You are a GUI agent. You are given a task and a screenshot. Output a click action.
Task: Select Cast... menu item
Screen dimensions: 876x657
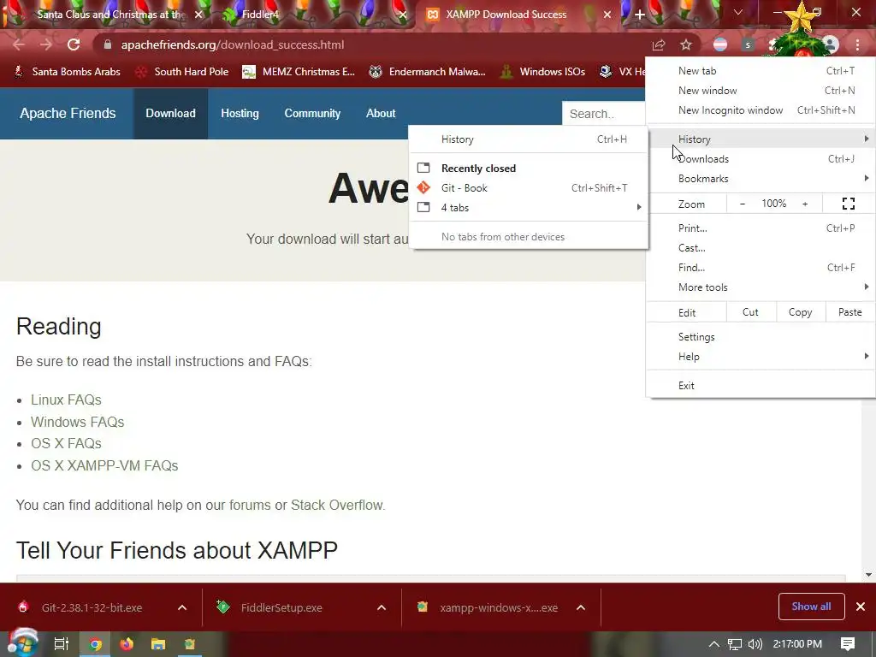point(761,247)
